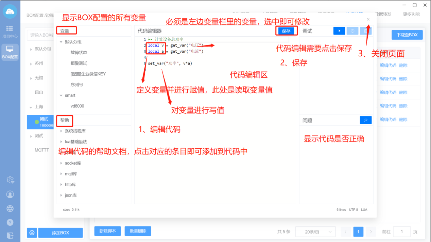The image size is (431, 242).
Task: Open the 20条/页 page size dropdown
Action: (x=315, y=232)
